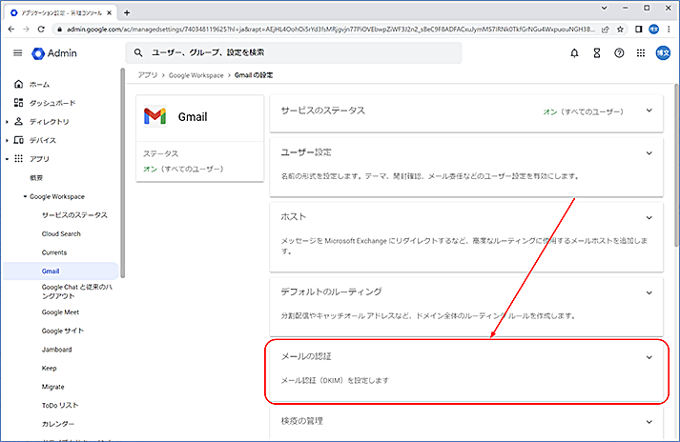Click Google Workspace breadcrumb link
Viewport: 680px width, 442px height.
click(196, 75)
